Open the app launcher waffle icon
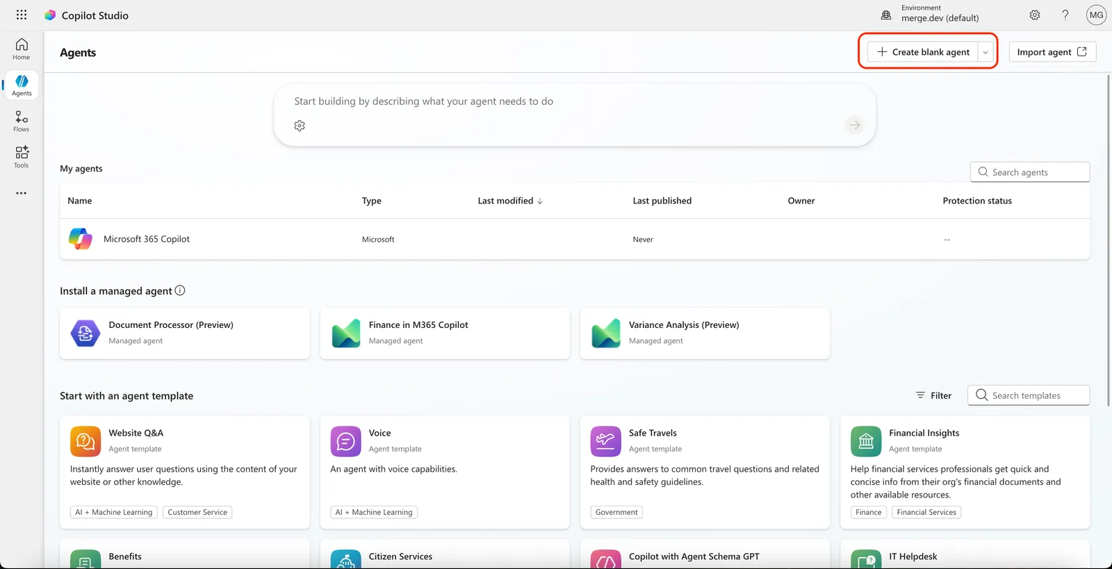 [22, 15]
